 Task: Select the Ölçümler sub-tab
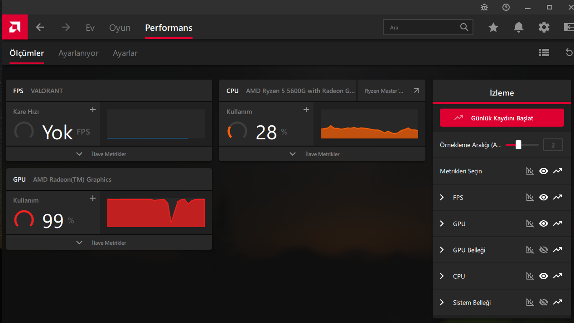pyautogui.click(x=27, y=53)
